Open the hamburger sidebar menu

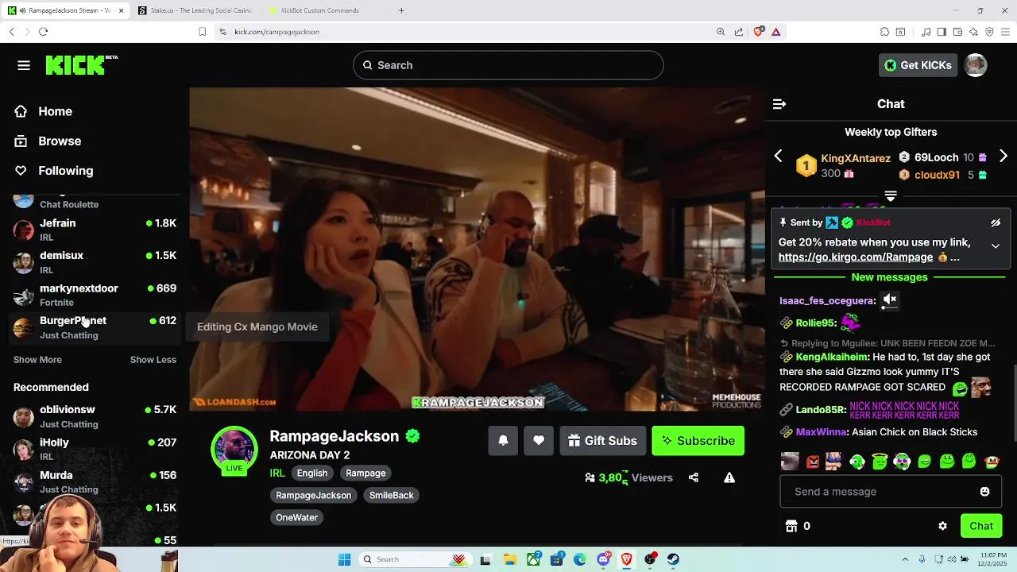point(24,65)
